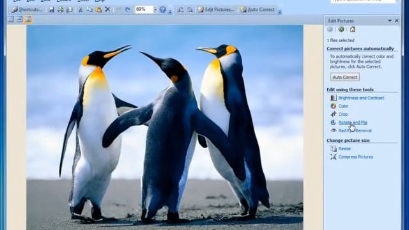Viewport: 409px width, 230px height.
Task: Click the Undo arrow icon
Action: (119, 10)
